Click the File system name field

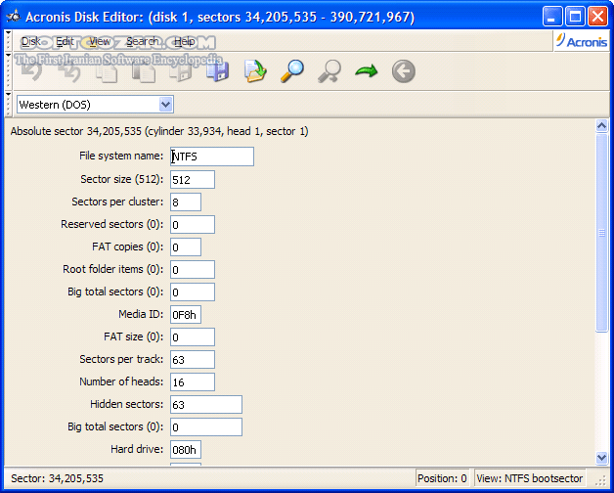[x=211, y=157]
